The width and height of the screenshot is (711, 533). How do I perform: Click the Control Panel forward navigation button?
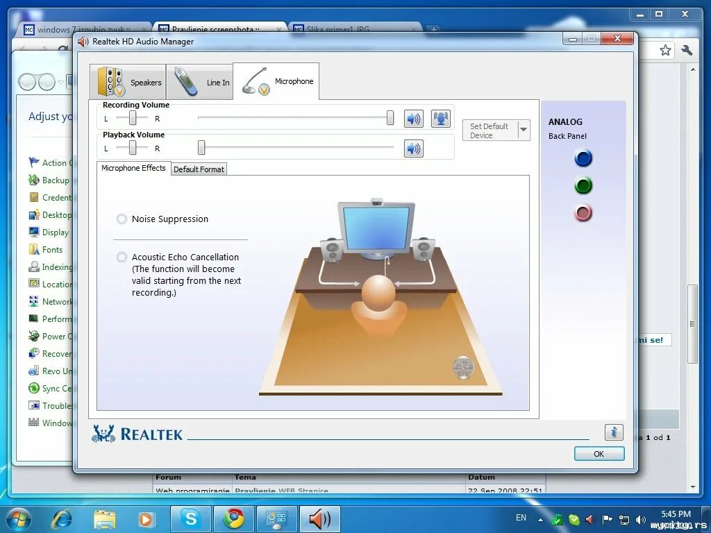(x=47, y=82)
